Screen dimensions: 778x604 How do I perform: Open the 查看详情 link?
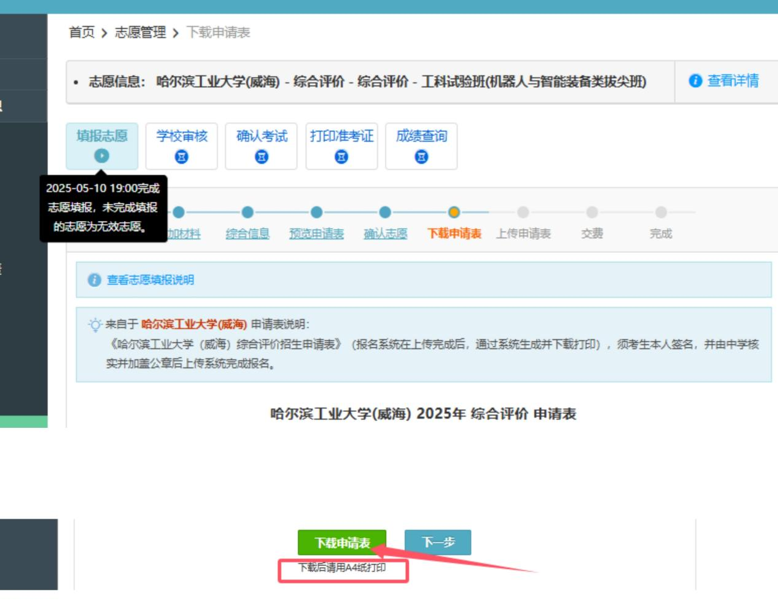pos(733,81)
